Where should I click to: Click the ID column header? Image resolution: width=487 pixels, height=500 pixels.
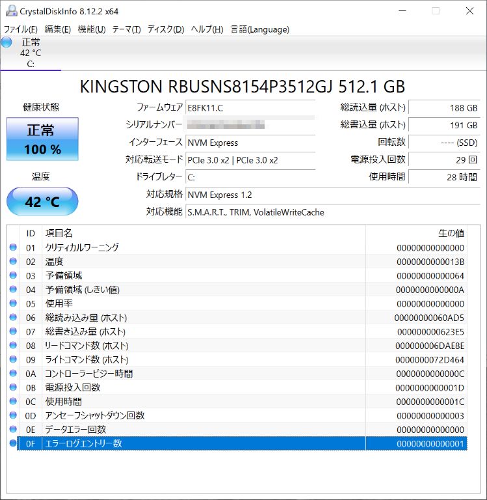tap(31, 234)
